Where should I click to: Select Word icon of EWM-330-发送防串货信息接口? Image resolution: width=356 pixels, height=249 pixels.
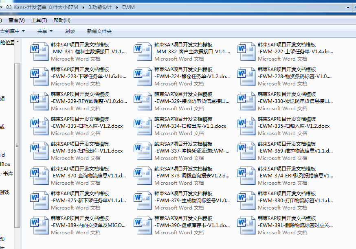pyautogui.click(x=246, y=101)
